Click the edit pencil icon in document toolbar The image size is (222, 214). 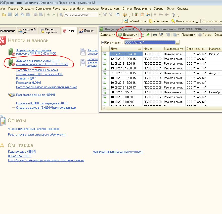(148, 35)
